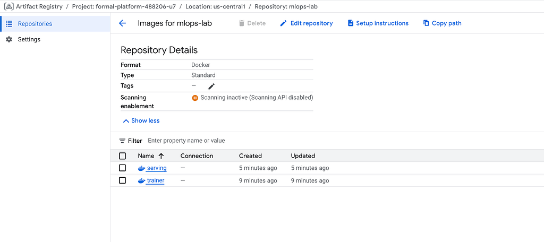The height and width of the screenshot is (242, 544).
Task: Click the 'Docker' format value
Action: pos(200,65)
